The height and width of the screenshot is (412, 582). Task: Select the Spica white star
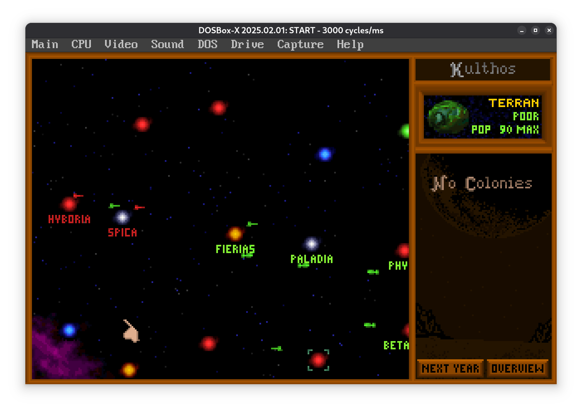pos(122,217)
